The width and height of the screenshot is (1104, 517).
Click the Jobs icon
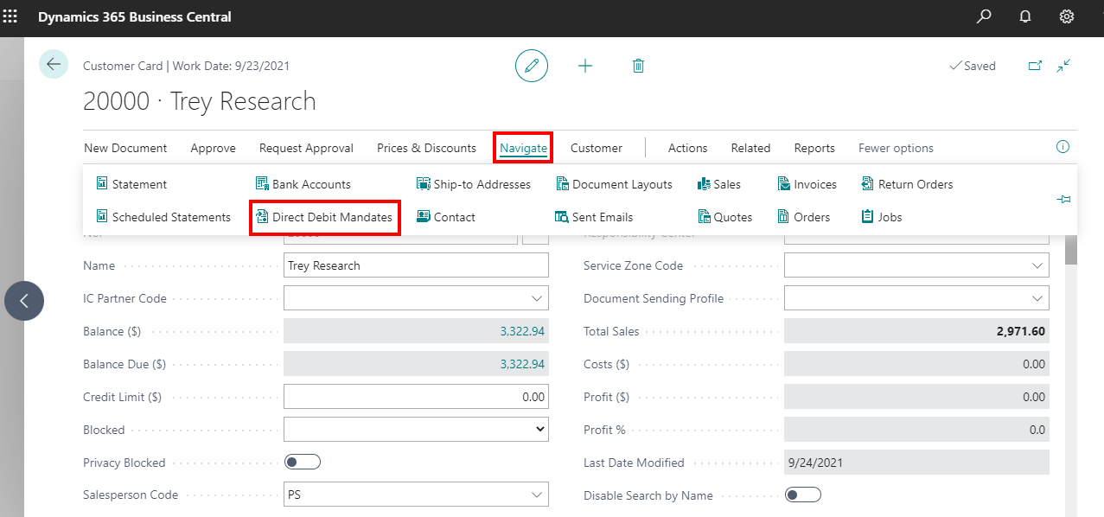868,217
